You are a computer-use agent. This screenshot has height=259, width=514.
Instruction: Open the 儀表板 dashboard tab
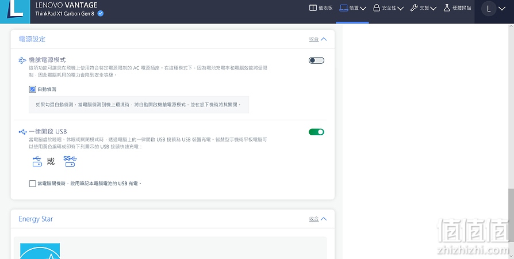click(321, 8)
